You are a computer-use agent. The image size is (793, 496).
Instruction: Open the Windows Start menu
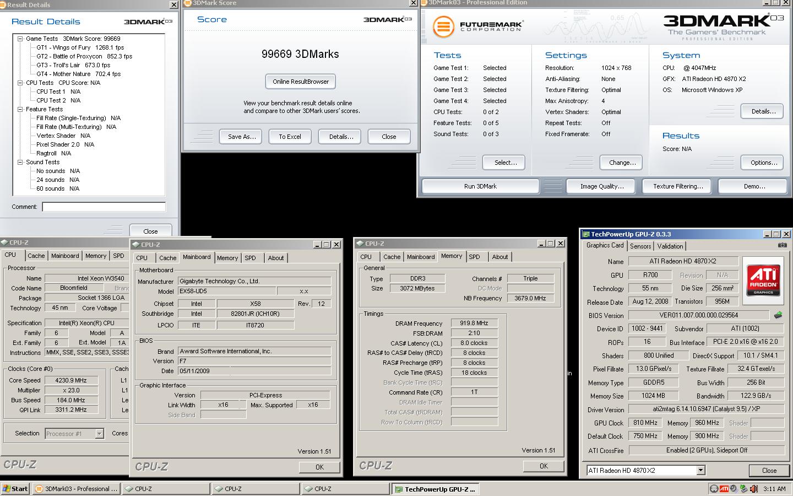pyautogui.click(x=15, y=488)
